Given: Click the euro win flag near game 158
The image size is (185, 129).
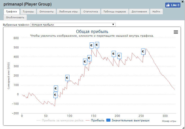Looking at the screenshot, I should click(x=97, y=45).
